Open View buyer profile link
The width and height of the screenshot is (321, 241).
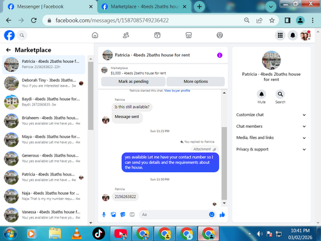click(x=177, y=91)
